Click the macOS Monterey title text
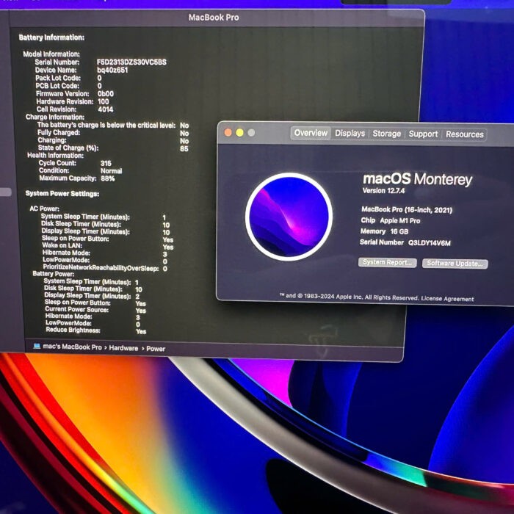This screenshot has width=514, height=514. 418,179
